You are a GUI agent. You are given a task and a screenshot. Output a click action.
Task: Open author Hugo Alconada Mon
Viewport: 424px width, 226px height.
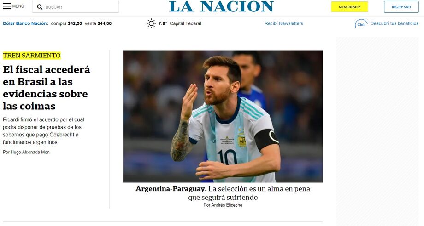(x=26, y=152)
